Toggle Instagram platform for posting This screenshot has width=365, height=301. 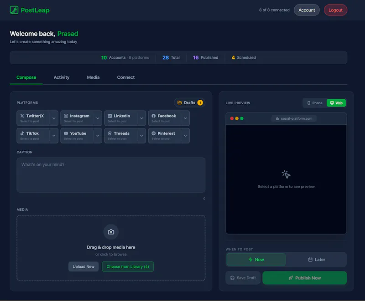pyautogui.click(x=77, y=118)
